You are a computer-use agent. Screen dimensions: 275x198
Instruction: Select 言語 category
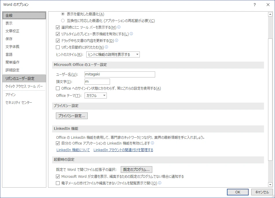click(24, 54)
